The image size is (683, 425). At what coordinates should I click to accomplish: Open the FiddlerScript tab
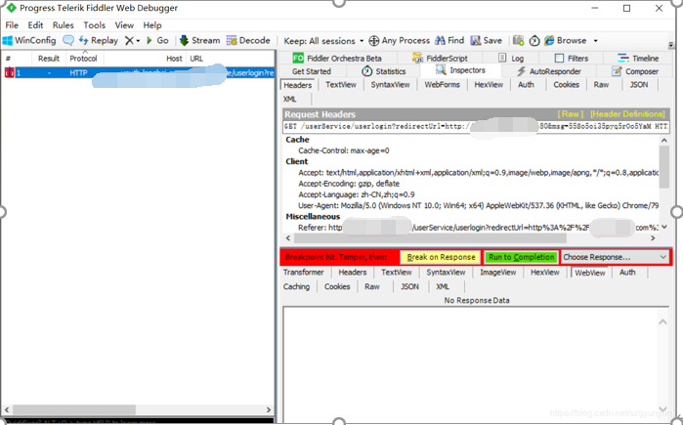click(x=440, y=58)
